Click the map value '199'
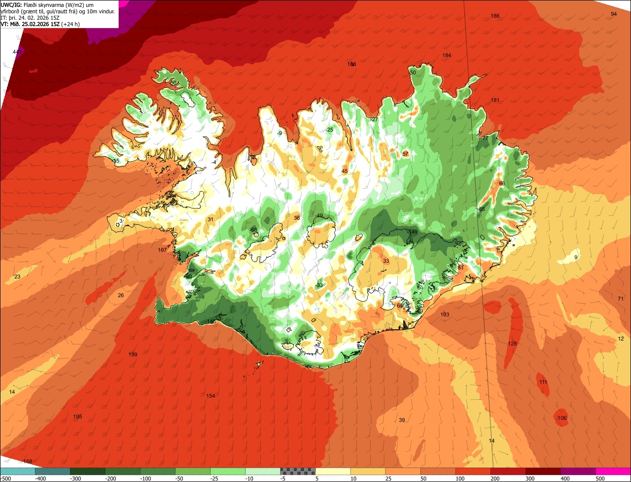 (x=133, y=354)
